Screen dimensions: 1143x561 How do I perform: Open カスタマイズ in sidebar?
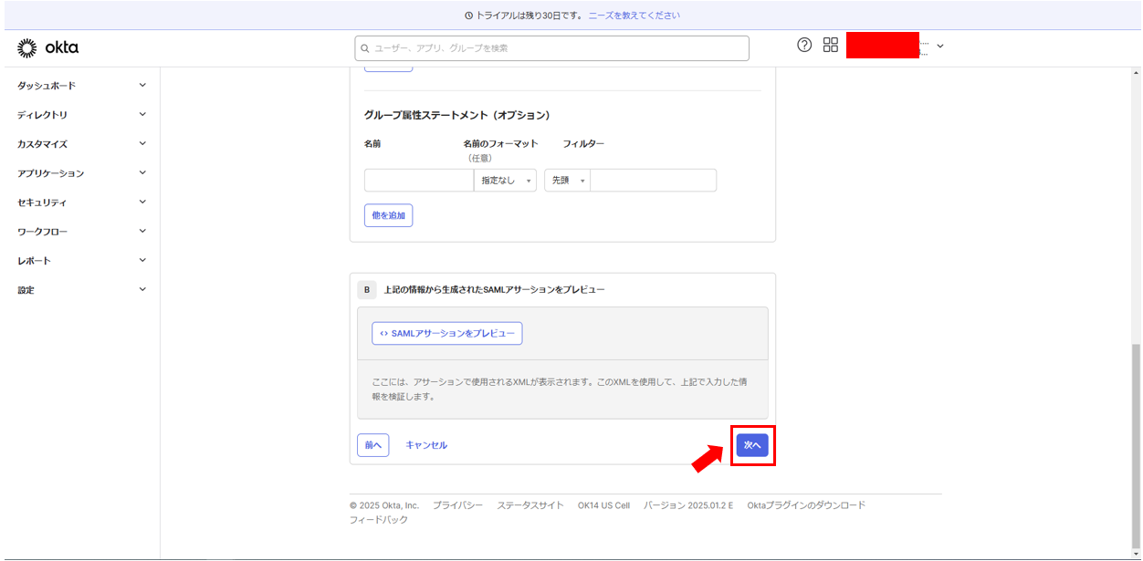click(x=42, y=144)
